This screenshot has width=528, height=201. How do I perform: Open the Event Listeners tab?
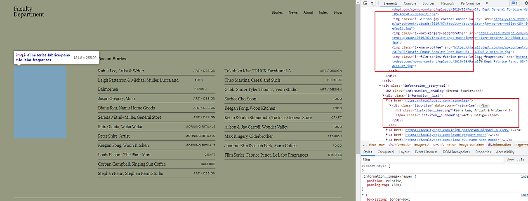tap(426, 152)
